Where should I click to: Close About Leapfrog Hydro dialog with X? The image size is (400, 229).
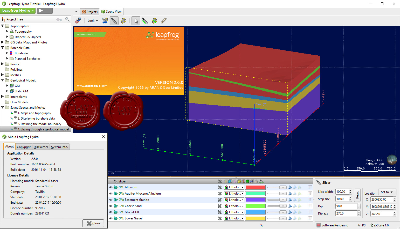104,137
